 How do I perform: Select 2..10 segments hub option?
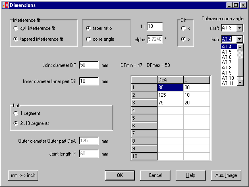16,123
